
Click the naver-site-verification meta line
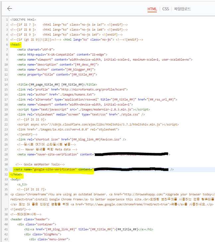(94, 154)
